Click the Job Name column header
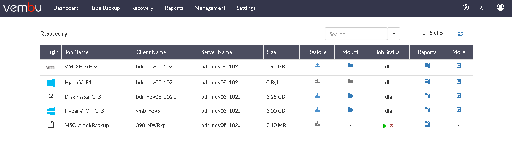This screenshot has height=156, width=512. pos(97,52)
